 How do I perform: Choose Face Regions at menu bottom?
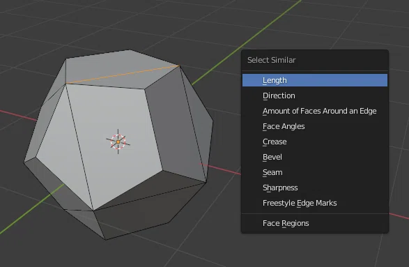315,223
